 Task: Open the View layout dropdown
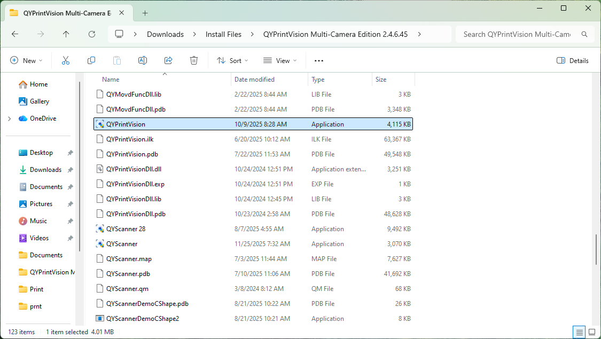click(280, 60)
